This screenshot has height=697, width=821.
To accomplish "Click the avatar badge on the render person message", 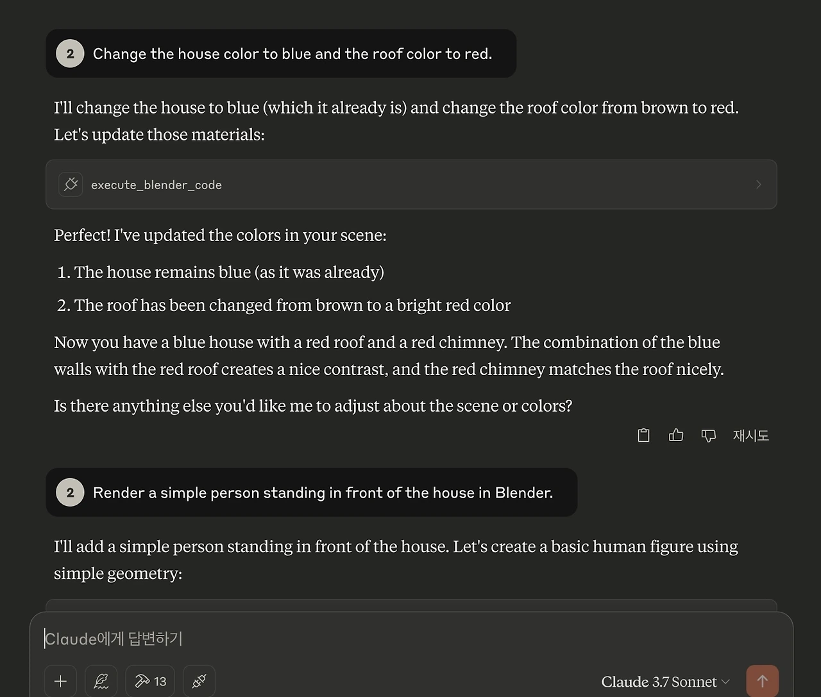I will point(71,492).
